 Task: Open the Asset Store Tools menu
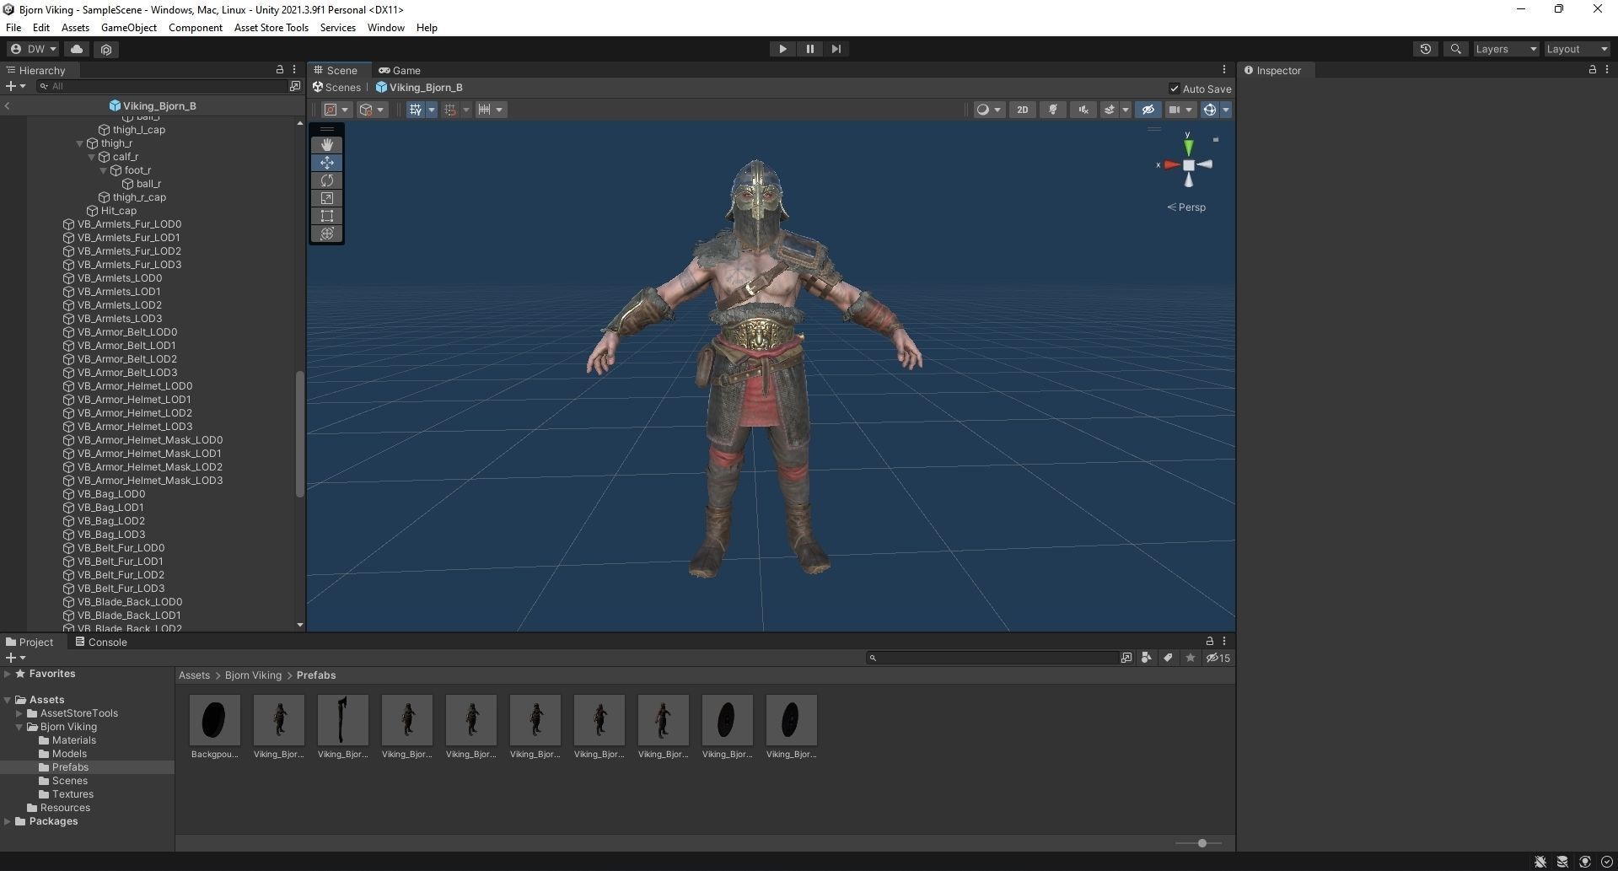tap(271, 28)
